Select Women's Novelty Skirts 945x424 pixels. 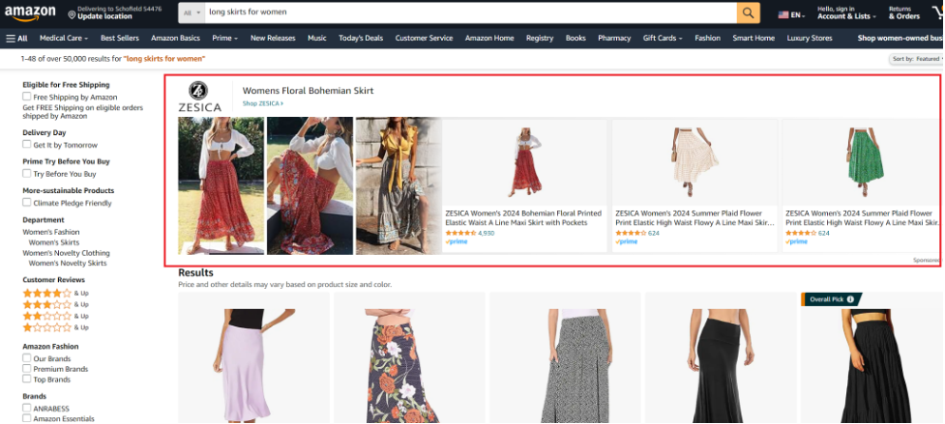(68, 263)
